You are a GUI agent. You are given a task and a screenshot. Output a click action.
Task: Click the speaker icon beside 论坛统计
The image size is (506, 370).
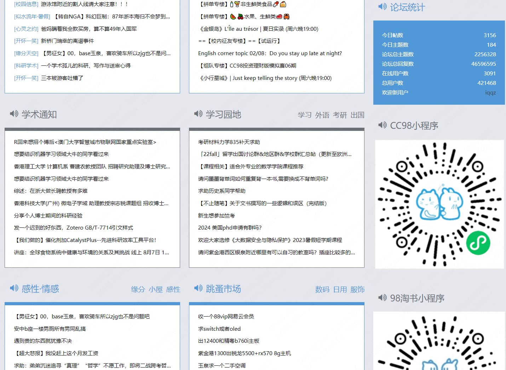pos(382,7)
